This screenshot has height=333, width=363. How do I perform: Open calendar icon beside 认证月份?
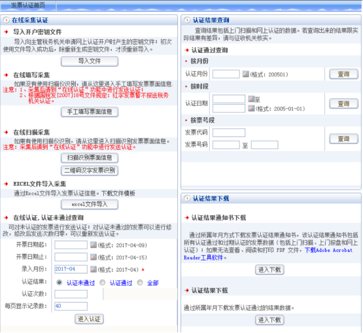pyautogui.click(x=246, y=74)
